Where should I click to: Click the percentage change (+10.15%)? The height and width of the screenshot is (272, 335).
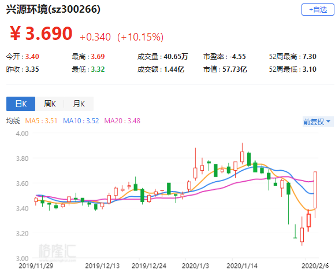pos(140,37)
